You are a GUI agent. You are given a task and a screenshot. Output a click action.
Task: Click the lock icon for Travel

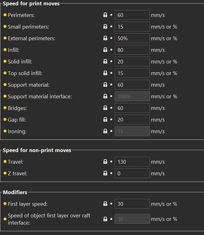coord(105,161)
